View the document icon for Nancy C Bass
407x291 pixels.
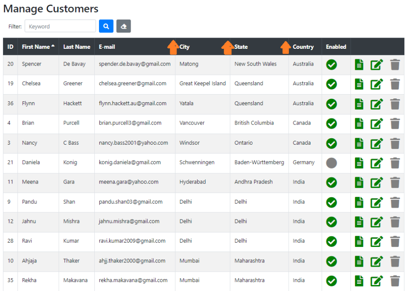point(359,143)
